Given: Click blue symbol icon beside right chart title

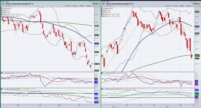Looking at the screenshot, I should [x=133, y=4].
